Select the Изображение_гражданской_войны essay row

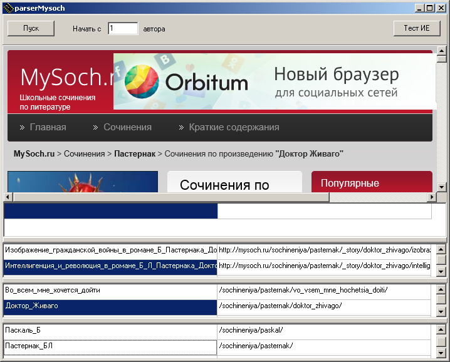[x=217, y=251]
